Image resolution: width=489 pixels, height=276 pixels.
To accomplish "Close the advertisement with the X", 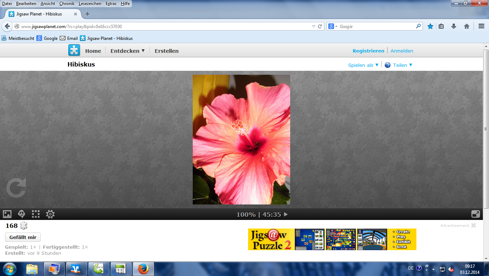I will click(x=474, y=225).
